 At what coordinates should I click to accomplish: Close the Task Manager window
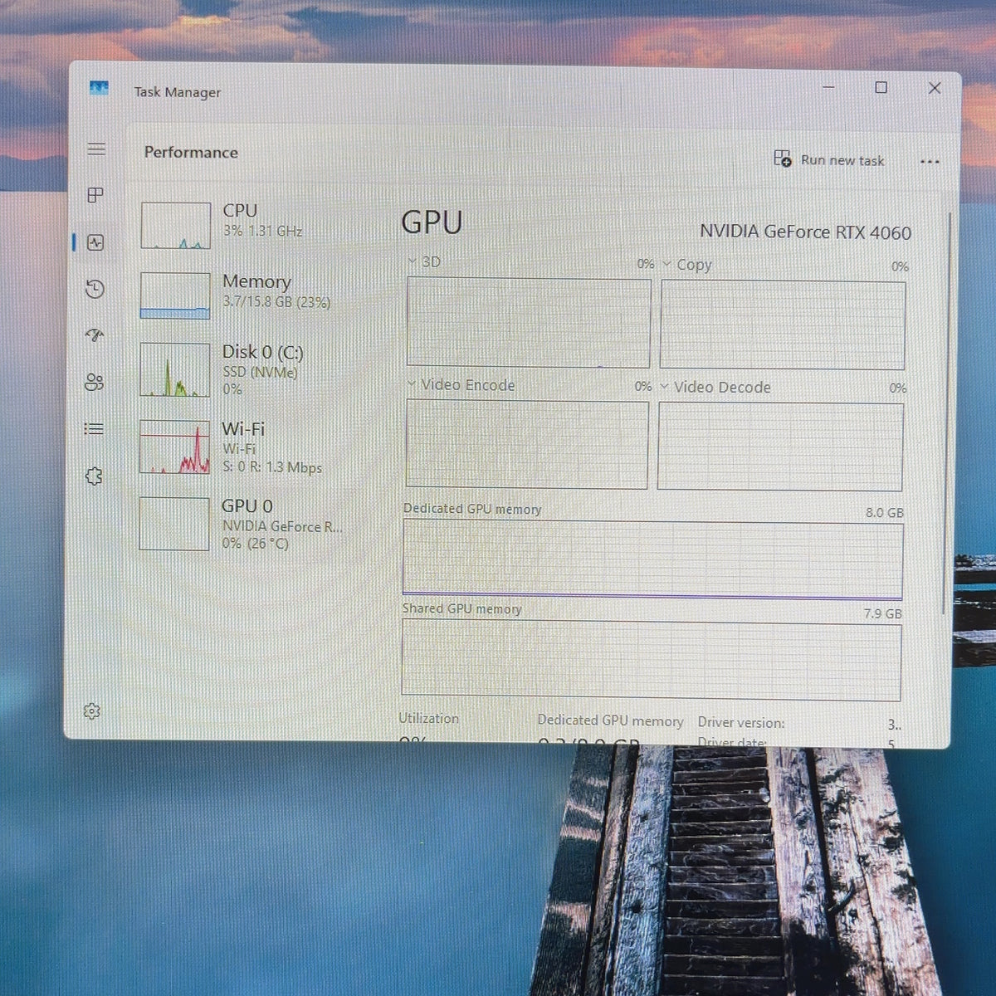935,88
